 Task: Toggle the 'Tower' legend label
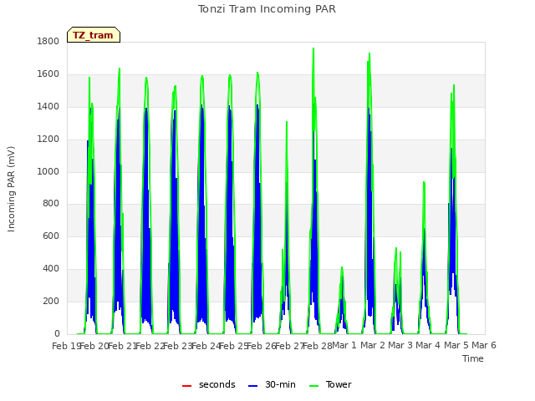(x=339, y=384)
